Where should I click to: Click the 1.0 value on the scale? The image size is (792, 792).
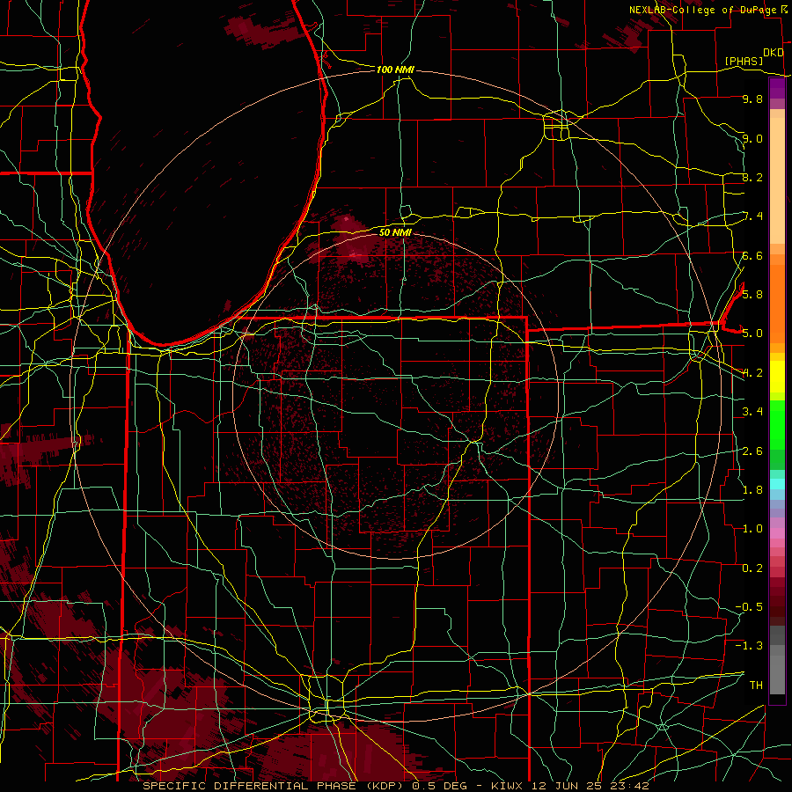point(752,529)
